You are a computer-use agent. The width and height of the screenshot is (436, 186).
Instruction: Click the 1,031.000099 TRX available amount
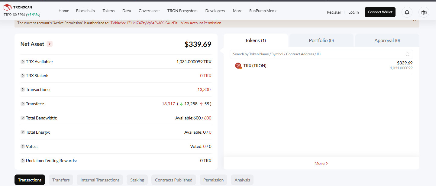194,62
